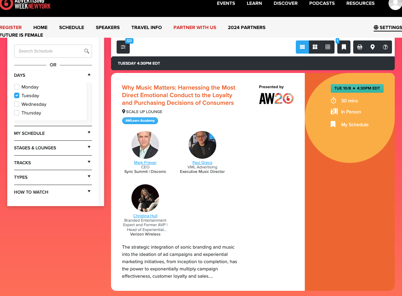The height and width of the screenshot is (296, 402).
Task: Go to the Home tab
Action: [40, 27]
